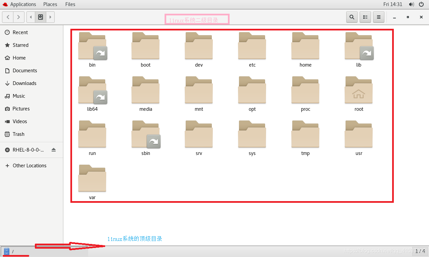The height and width of the screenshot is (257, 429).
Task: Open Other Locations in sidebar
Action: (x=32, y=166)
